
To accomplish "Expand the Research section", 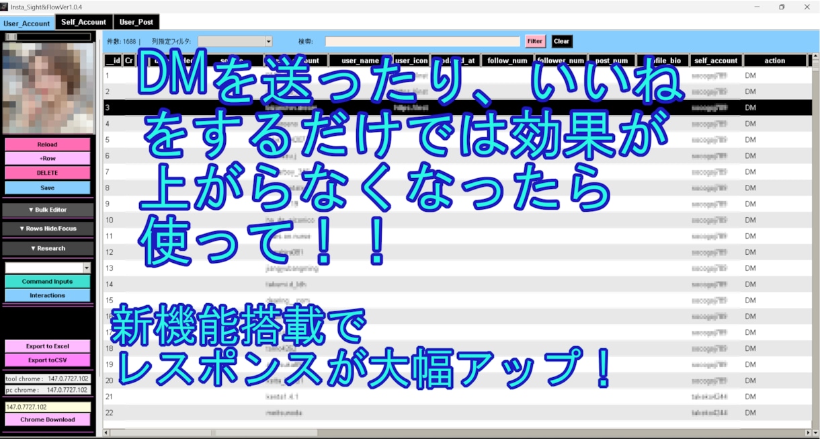I will point(47,248).
